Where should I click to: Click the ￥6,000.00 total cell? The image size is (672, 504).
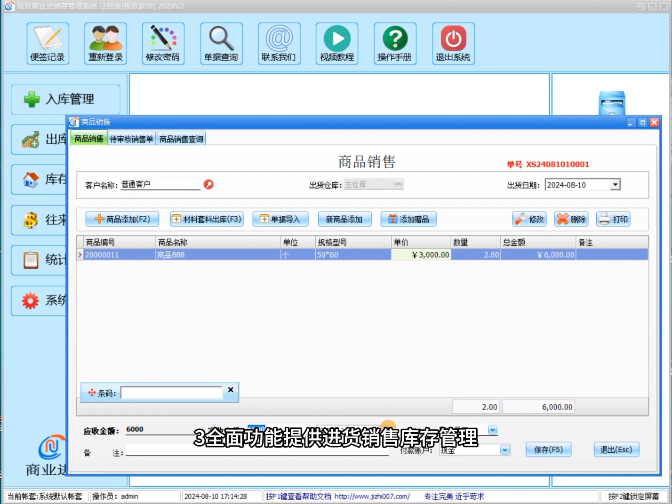(538, 254)
